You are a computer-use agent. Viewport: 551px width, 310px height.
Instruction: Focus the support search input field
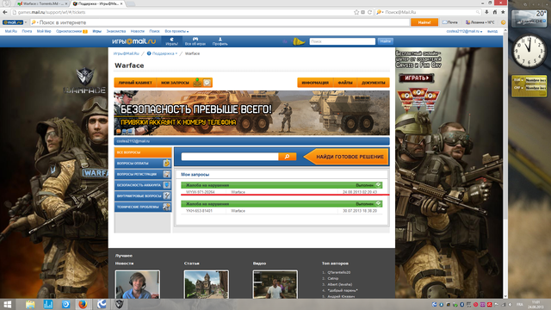coord(230,157)
